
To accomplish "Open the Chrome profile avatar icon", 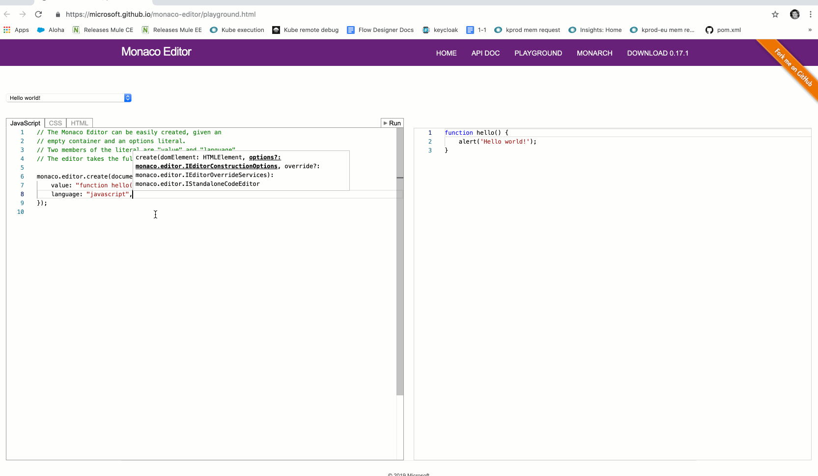I will pyautogui.click(x=794, y=14).
